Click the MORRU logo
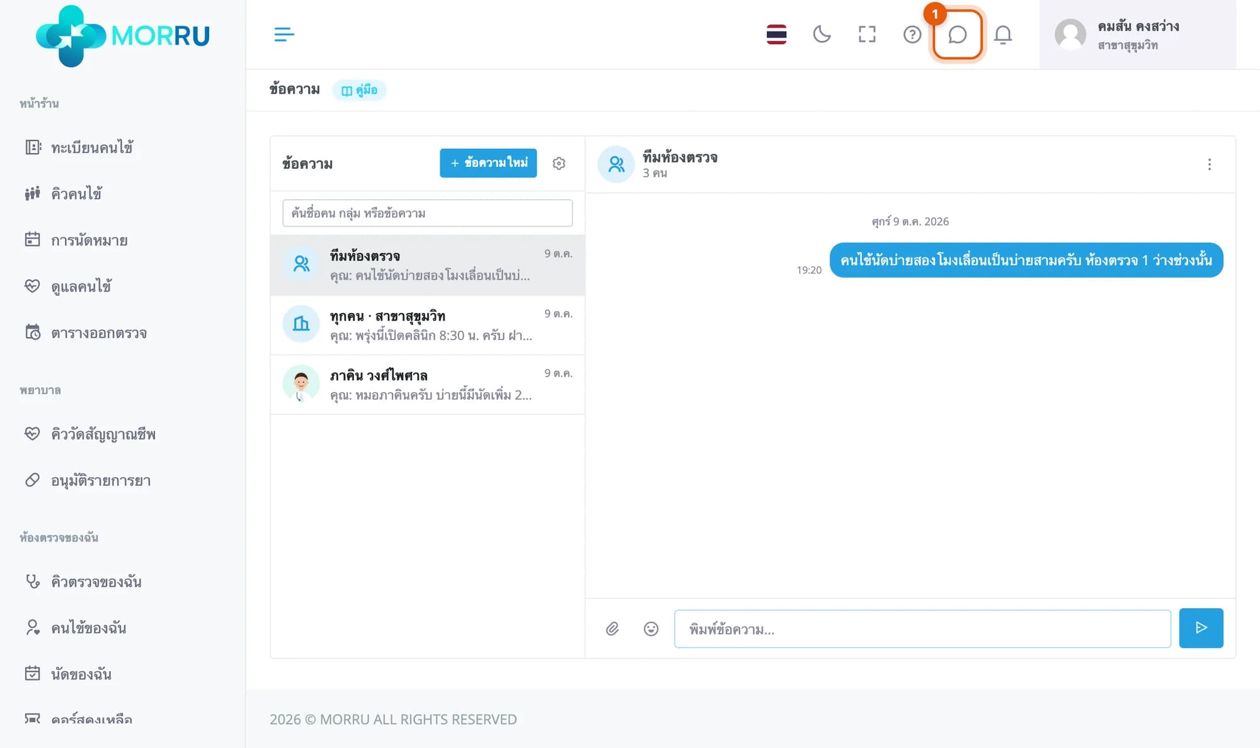1260x748 pixels. (x=123, y=35)
